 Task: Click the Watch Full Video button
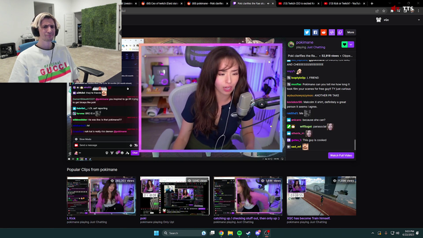tap(341, 155)
